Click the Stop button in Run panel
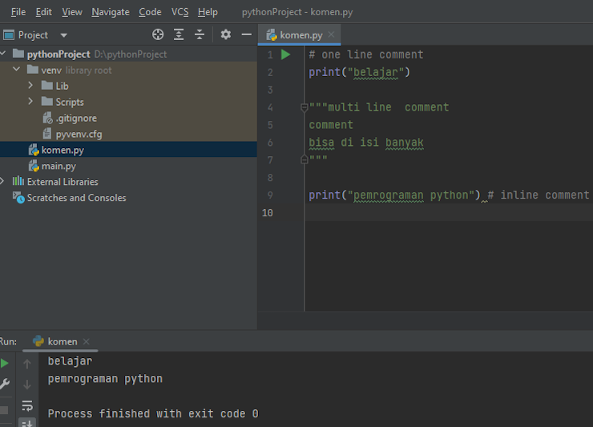 pyautogui.click(x=4, y=410)
